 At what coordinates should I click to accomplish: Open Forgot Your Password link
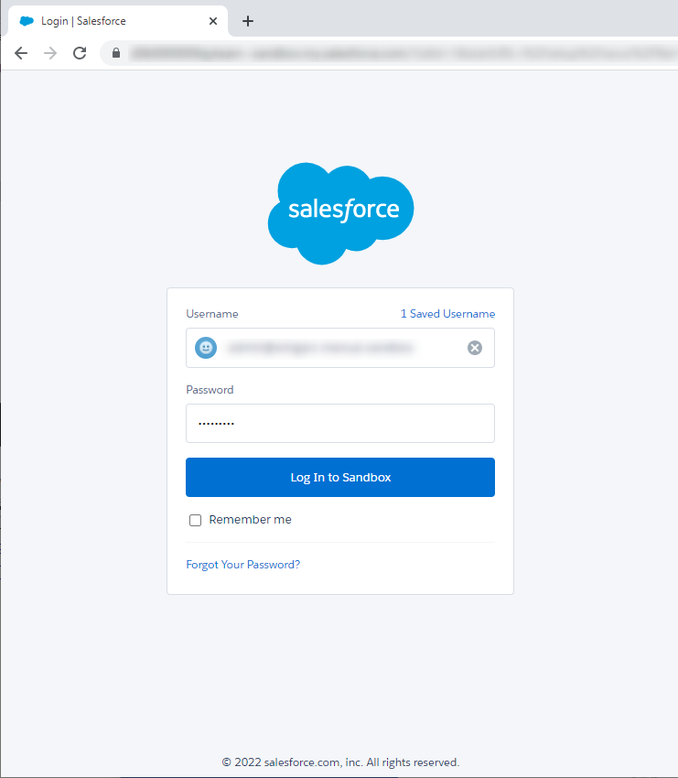pos(243,565)
